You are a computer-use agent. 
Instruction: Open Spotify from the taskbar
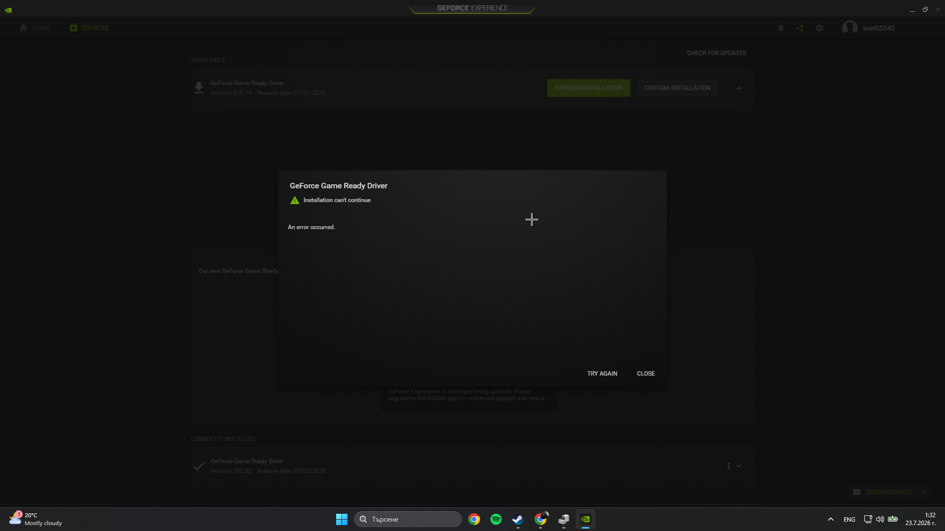point(496,519)
